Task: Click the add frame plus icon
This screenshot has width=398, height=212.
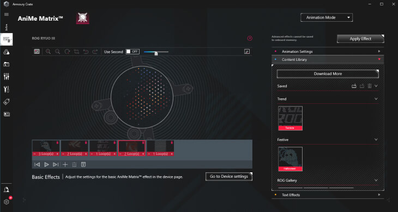Action: [x=65, y=165]
